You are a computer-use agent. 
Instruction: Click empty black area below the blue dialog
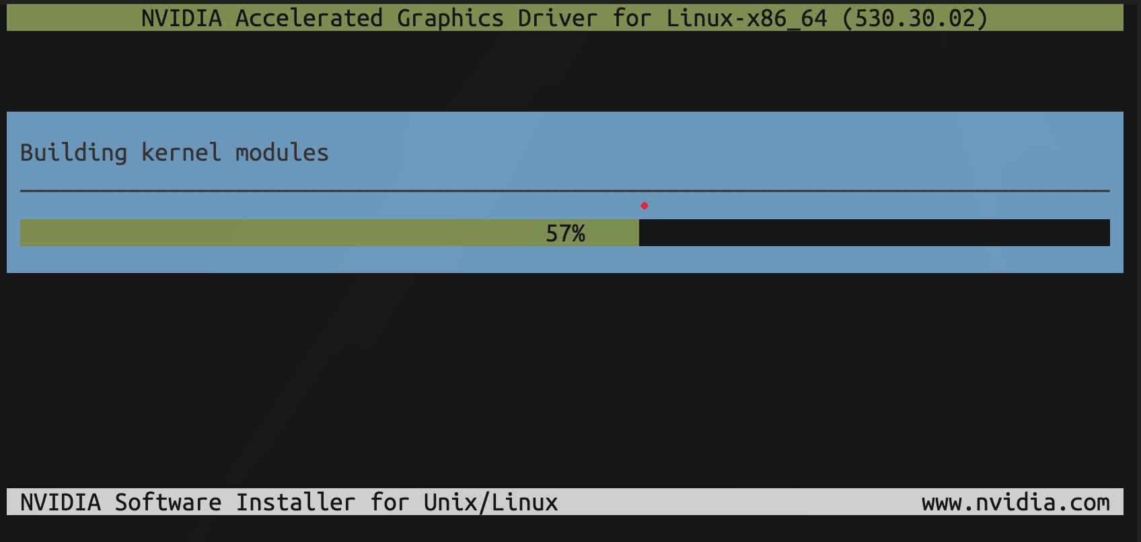(x=565, y=377)
